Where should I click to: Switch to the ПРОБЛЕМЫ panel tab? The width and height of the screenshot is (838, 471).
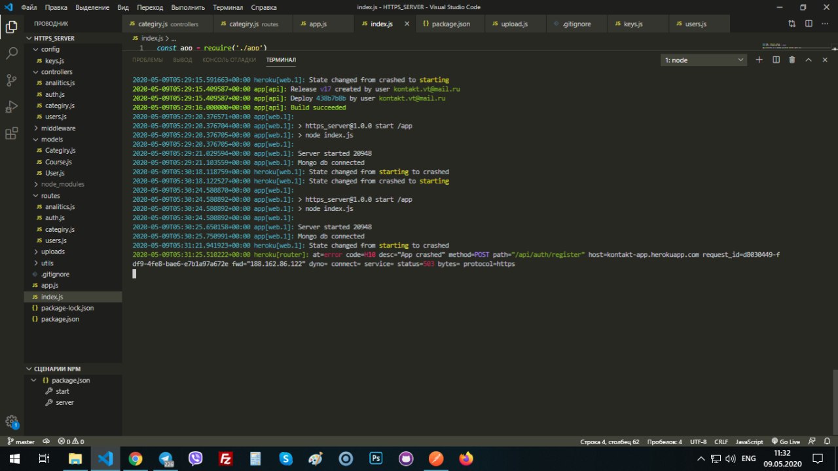click(x=147, y=60)
